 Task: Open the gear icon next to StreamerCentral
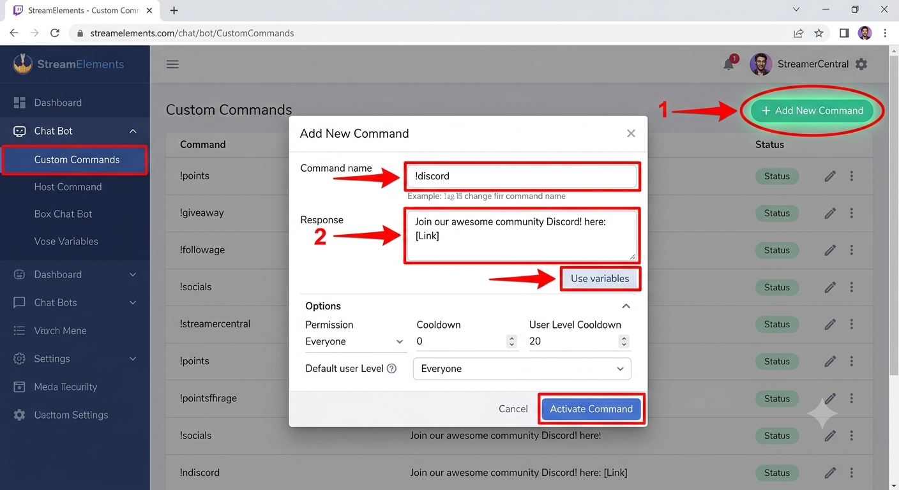click(861, 64)
